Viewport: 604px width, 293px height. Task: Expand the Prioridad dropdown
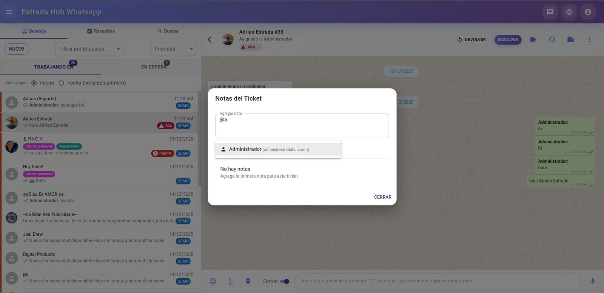[174, 49]
